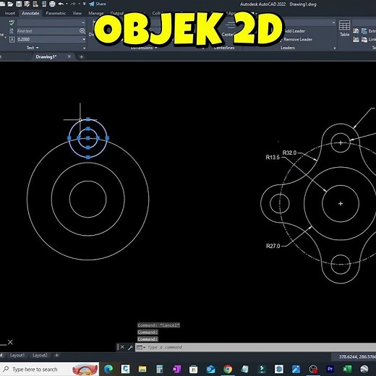Open Excel from the taskbar
This screenshot has width=376, height=376.
click(x=347, y=369)
